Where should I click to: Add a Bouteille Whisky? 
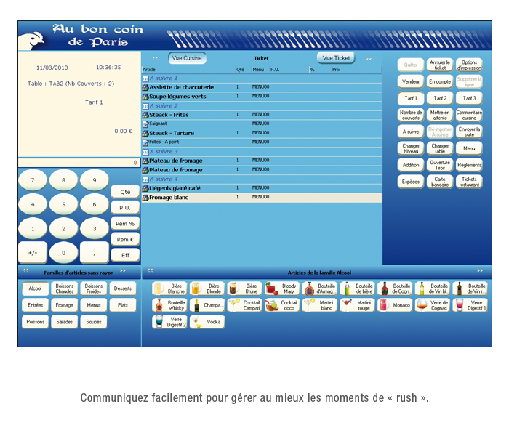coord(169,305)
